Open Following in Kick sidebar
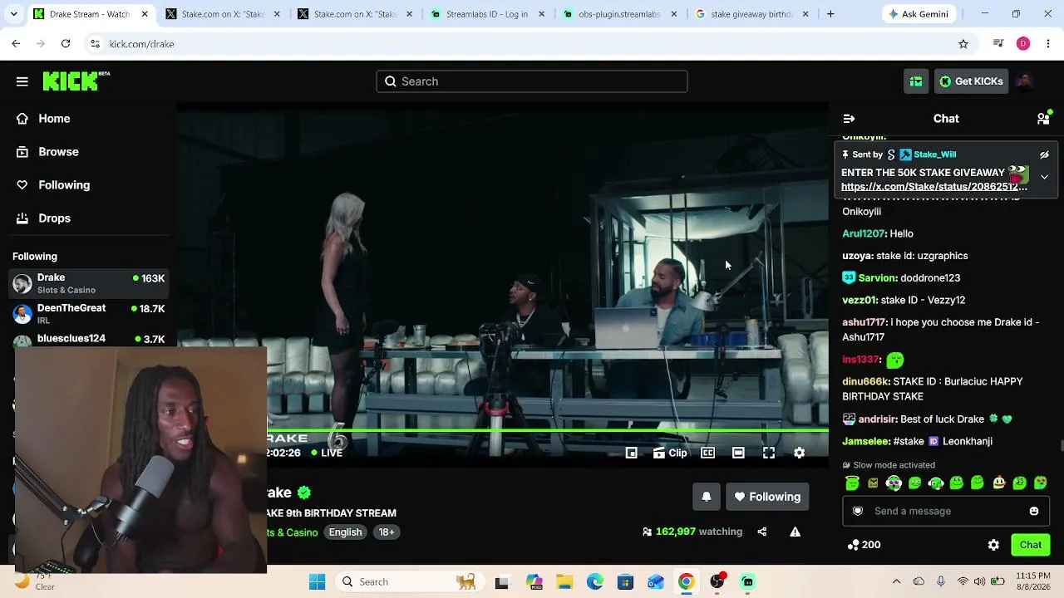 coord(64,185)
